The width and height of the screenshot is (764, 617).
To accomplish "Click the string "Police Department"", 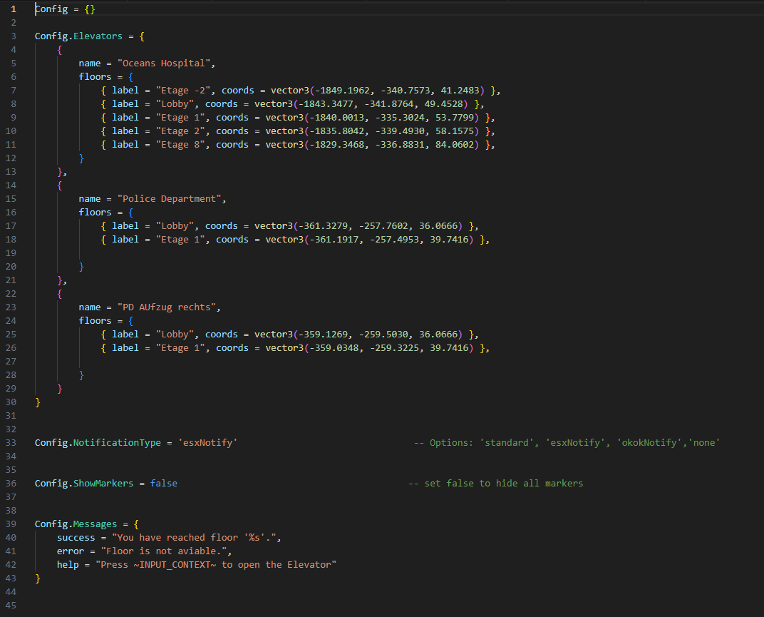I will coord(169,199).
